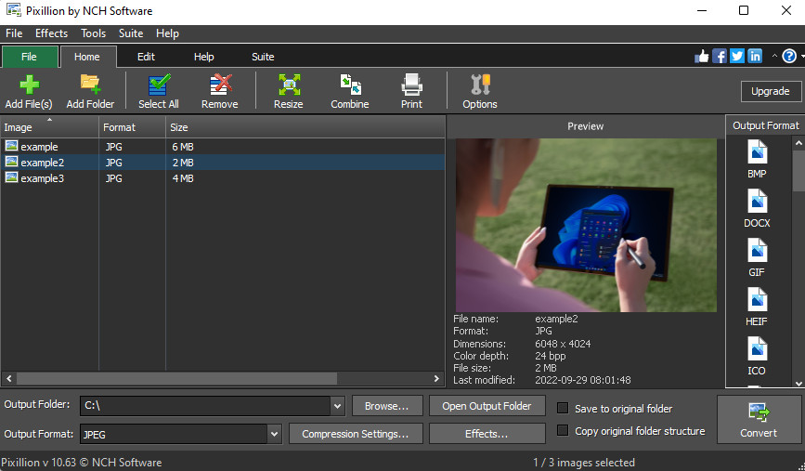Expand the Output Folder dropdown arrow
Screen dimensions: 805x471
click(337, 406)
